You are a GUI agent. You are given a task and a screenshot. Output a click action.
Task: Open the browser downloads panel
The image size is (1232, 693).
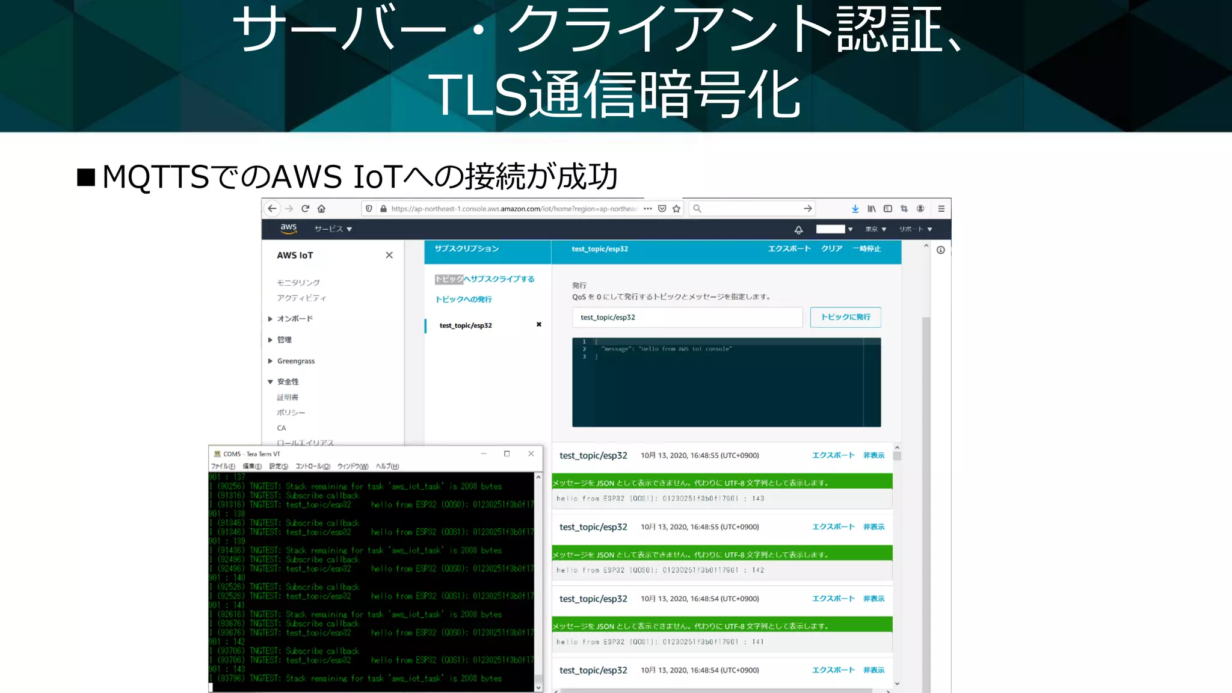click(x=855, y=209)
